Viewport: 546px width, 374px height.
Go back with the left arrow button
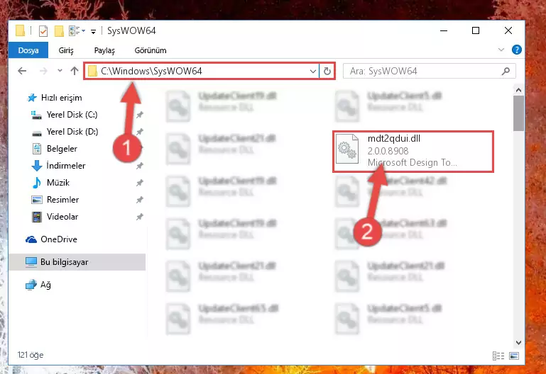(x=22, y=72)
